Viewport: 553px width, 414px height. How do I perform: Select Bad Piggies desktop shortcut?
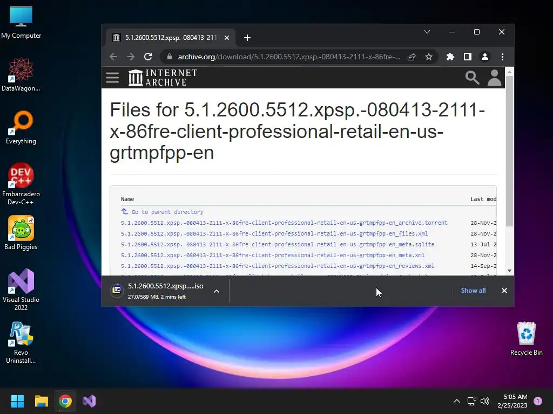point(21,233)
